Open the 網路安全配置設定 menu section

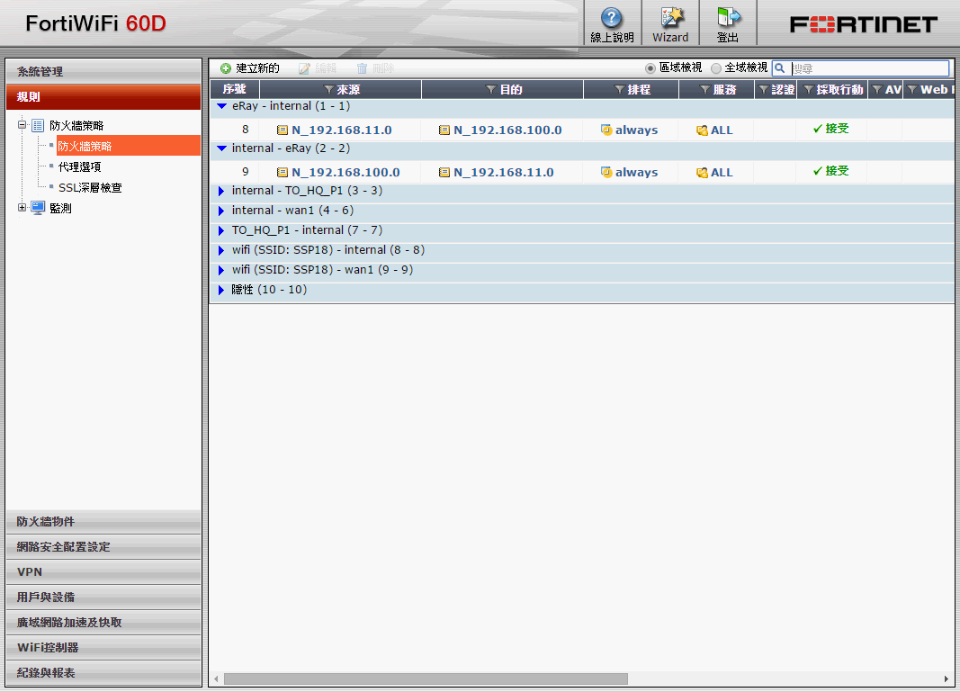103,547
